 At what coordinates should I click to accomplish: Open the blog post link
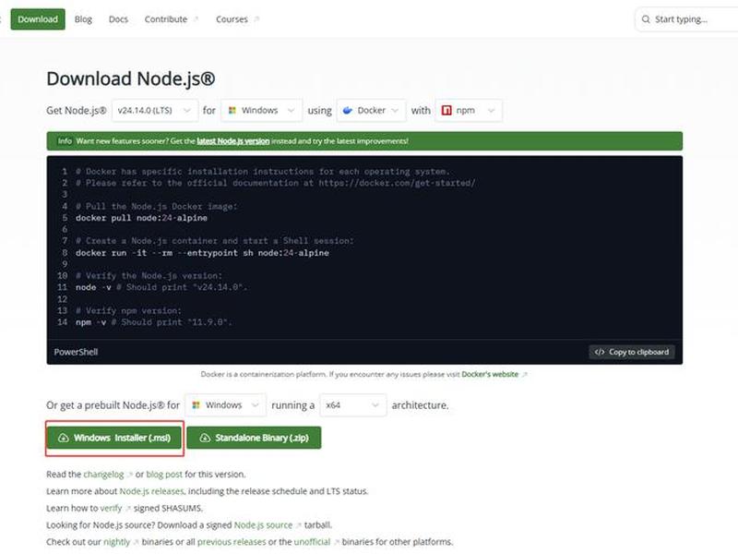pos(164,475)
